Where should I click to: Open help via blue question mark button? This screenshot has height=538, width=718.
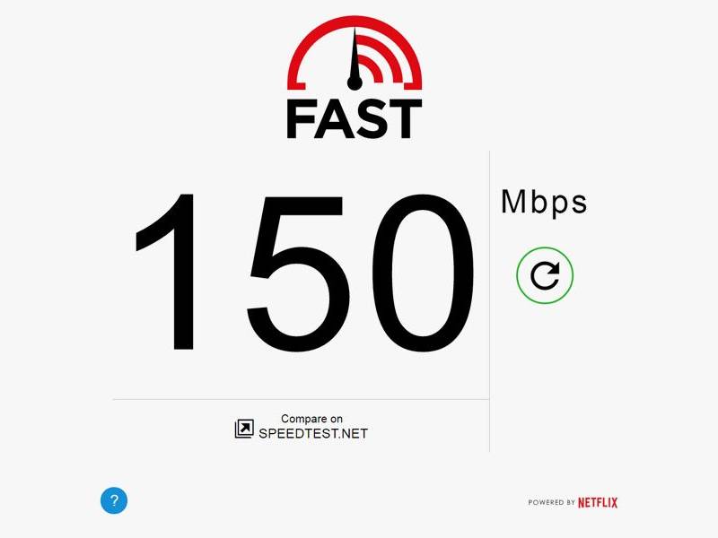click(114, 500)
